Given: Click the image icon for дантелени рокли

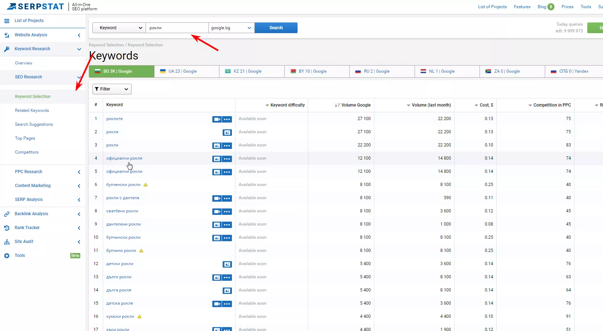Looking at the screenshot, I should coord(217,225).
